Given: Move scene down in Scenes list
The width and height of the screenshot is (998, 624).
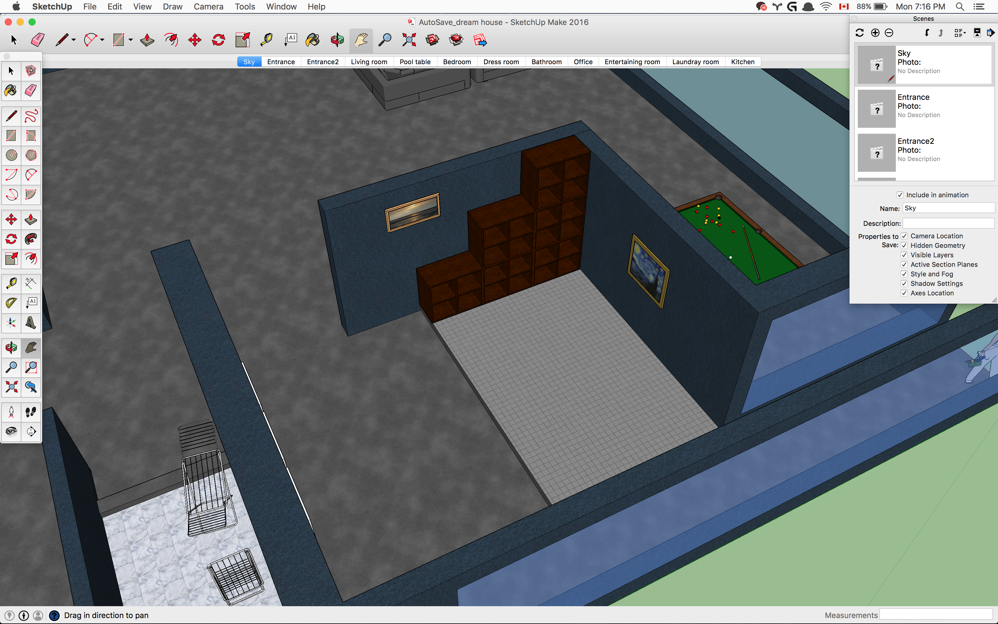Looking at the screenshot, I should [927, 33].
